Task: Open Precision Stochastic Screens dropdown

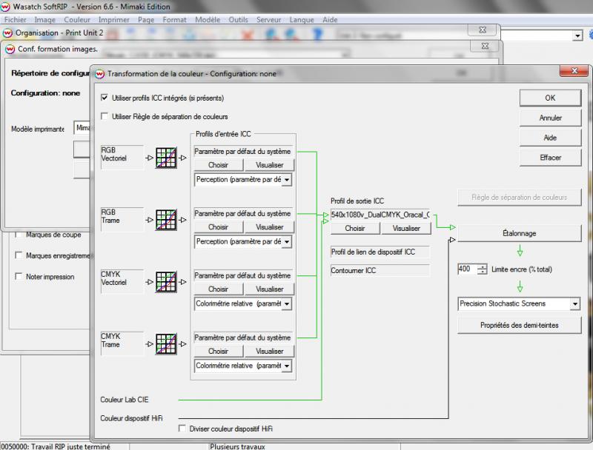Action: [x=575, y=304]
